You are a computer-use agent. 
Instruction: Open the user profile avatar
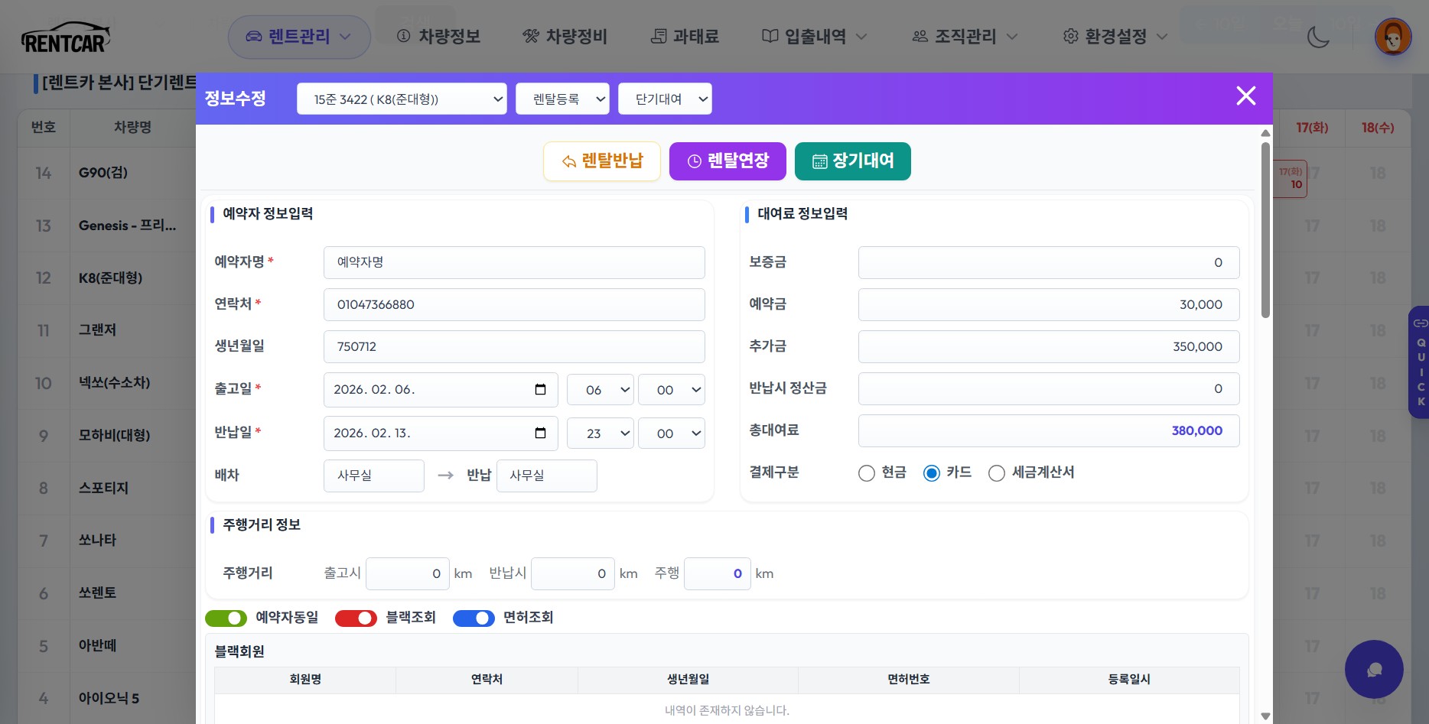[1392, 37]
